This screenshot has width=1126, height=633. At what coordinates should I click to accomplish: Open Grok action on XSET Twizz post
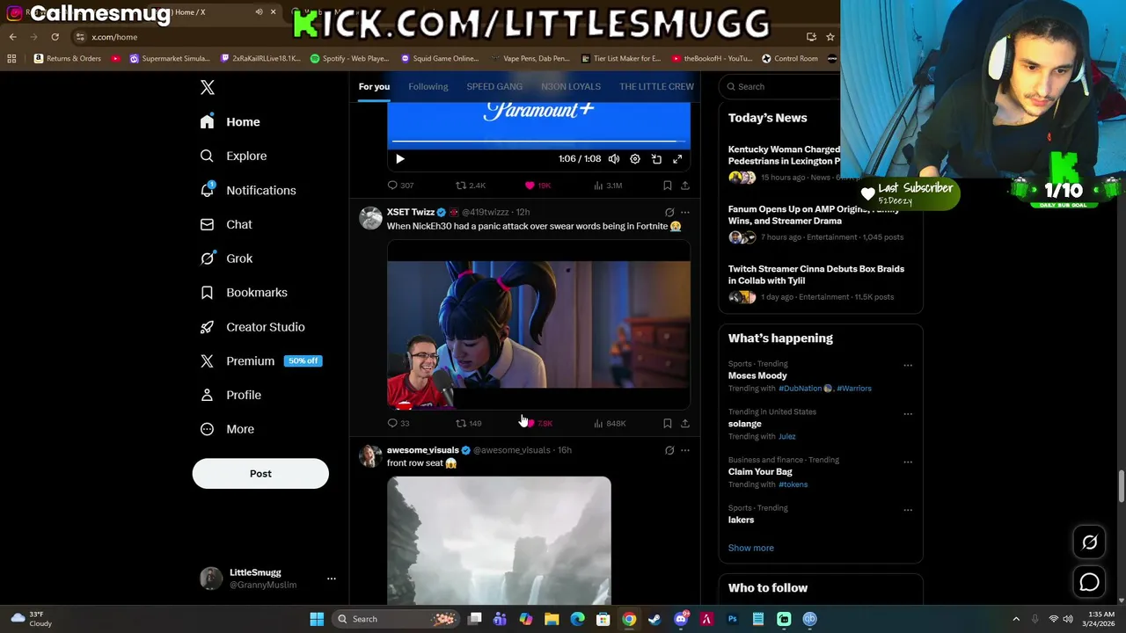[669, 213]
